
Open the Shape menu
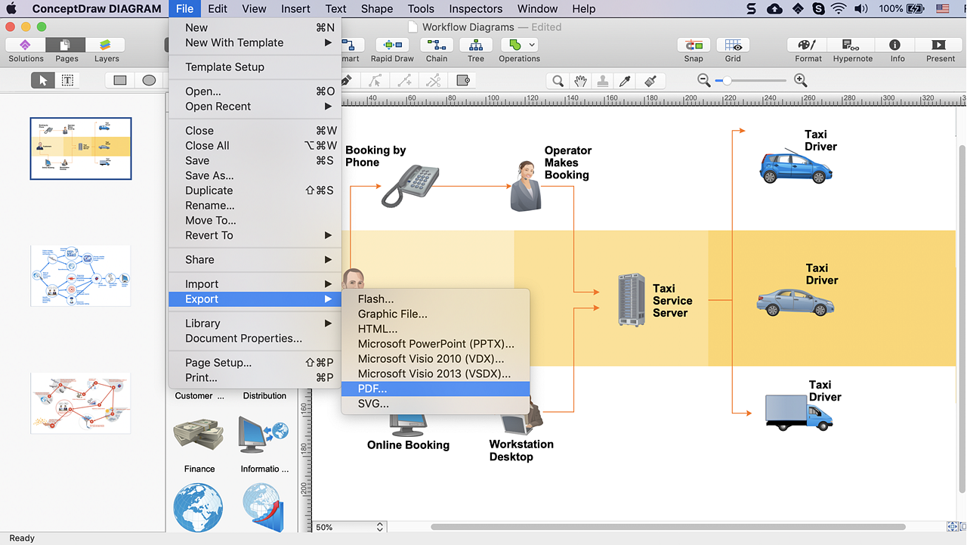377,9
